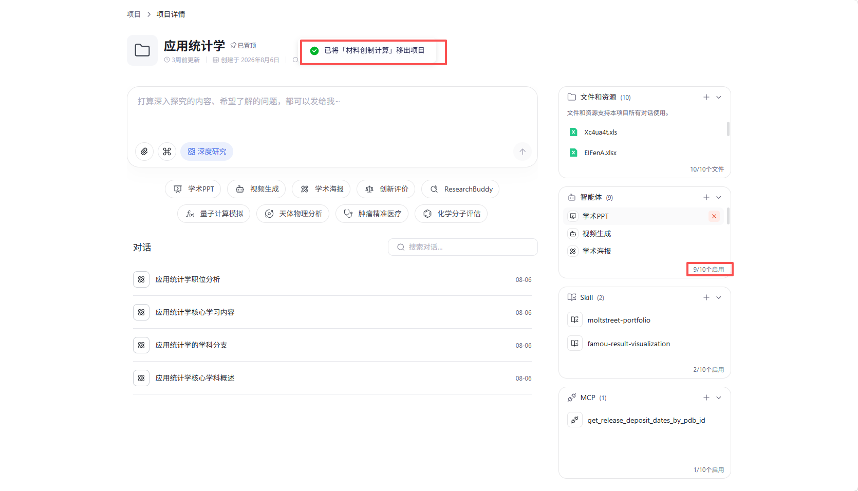Choose the 化学分子评估 chip
The height and width of the screenshot is (491, 858).
coord(451,214)
